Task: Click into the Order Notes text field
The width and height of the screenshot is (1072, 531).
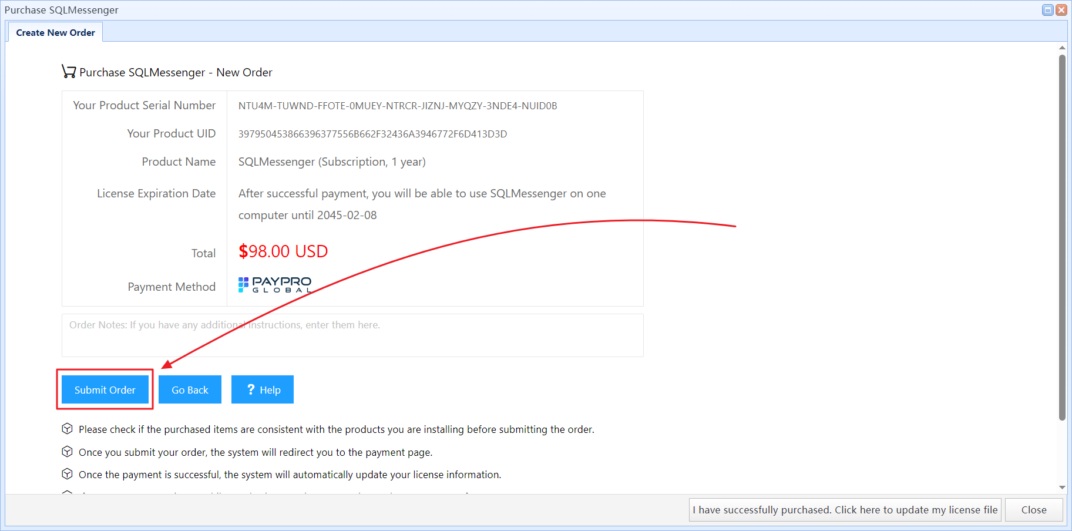Action: [352, 335]
